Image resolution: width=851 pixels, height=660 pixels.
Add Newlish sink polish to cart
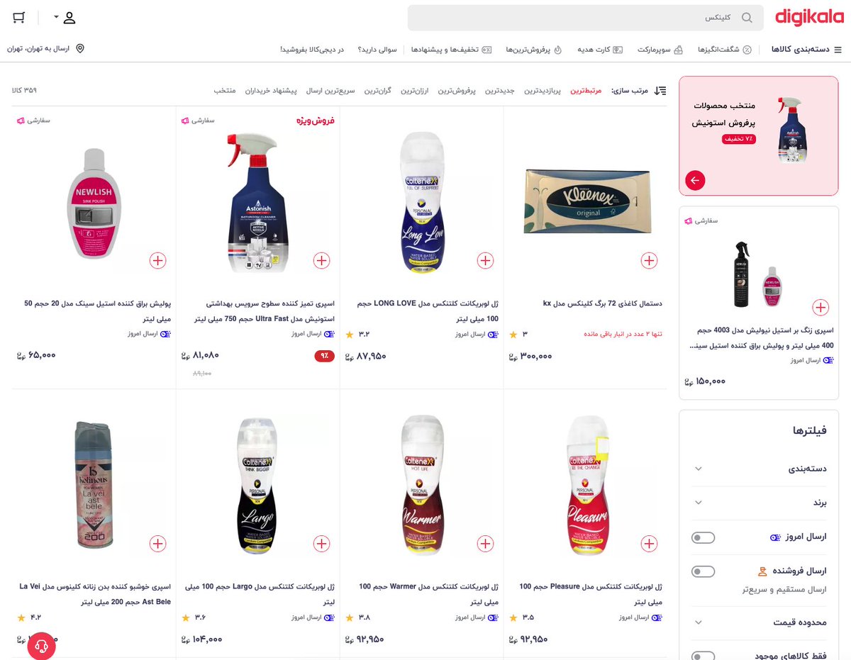click(157, 260)
